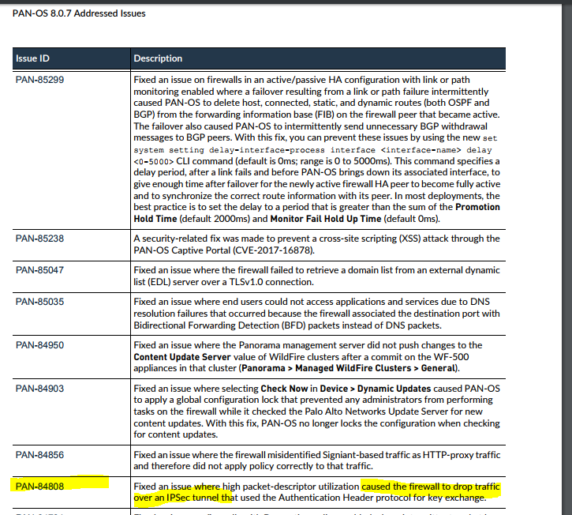Click highlighted 'caused the firewall to drop traffic' text
This screenshot has height=515, width=572.
(431, 487)
